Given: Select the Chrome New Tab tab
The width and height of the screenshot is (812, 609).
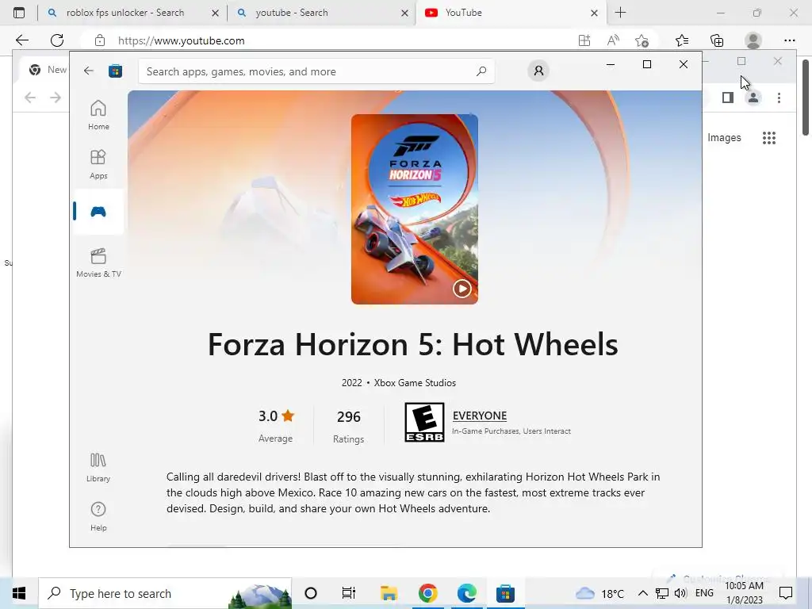Looking at the screenshot, I should [49, 70].
